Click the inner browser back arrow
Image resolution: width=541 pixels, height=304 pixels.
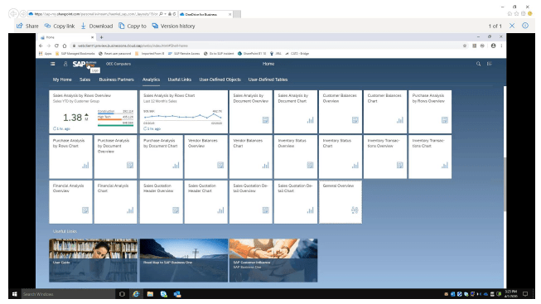click(x=41, y=46)
